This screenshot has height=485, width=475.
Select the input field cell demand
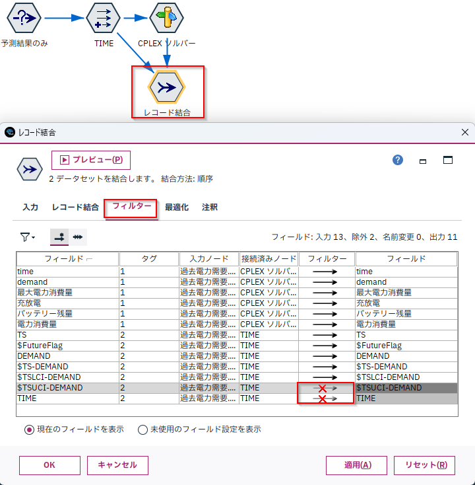point(68,282)
